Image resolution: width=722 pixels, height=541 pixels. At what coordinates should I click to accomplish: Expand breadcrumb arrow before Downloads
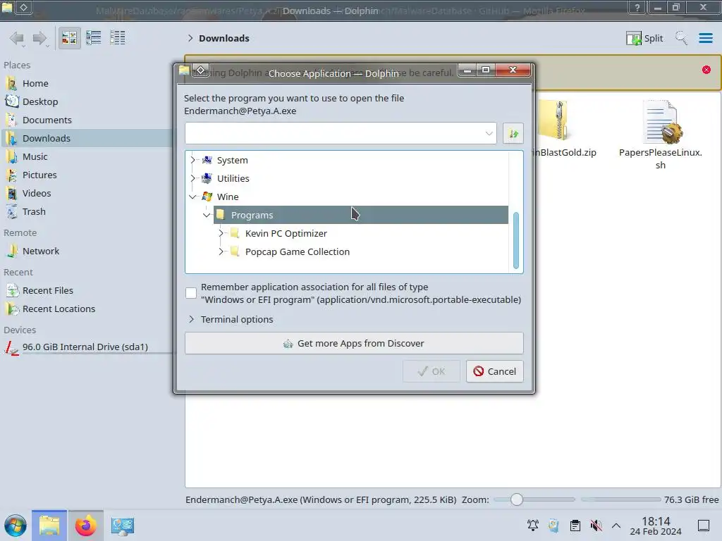190,38
